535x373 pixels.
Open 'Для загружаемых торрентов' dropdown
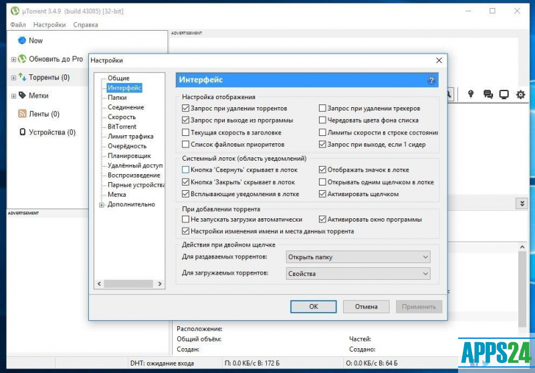[x=358, y=273]
